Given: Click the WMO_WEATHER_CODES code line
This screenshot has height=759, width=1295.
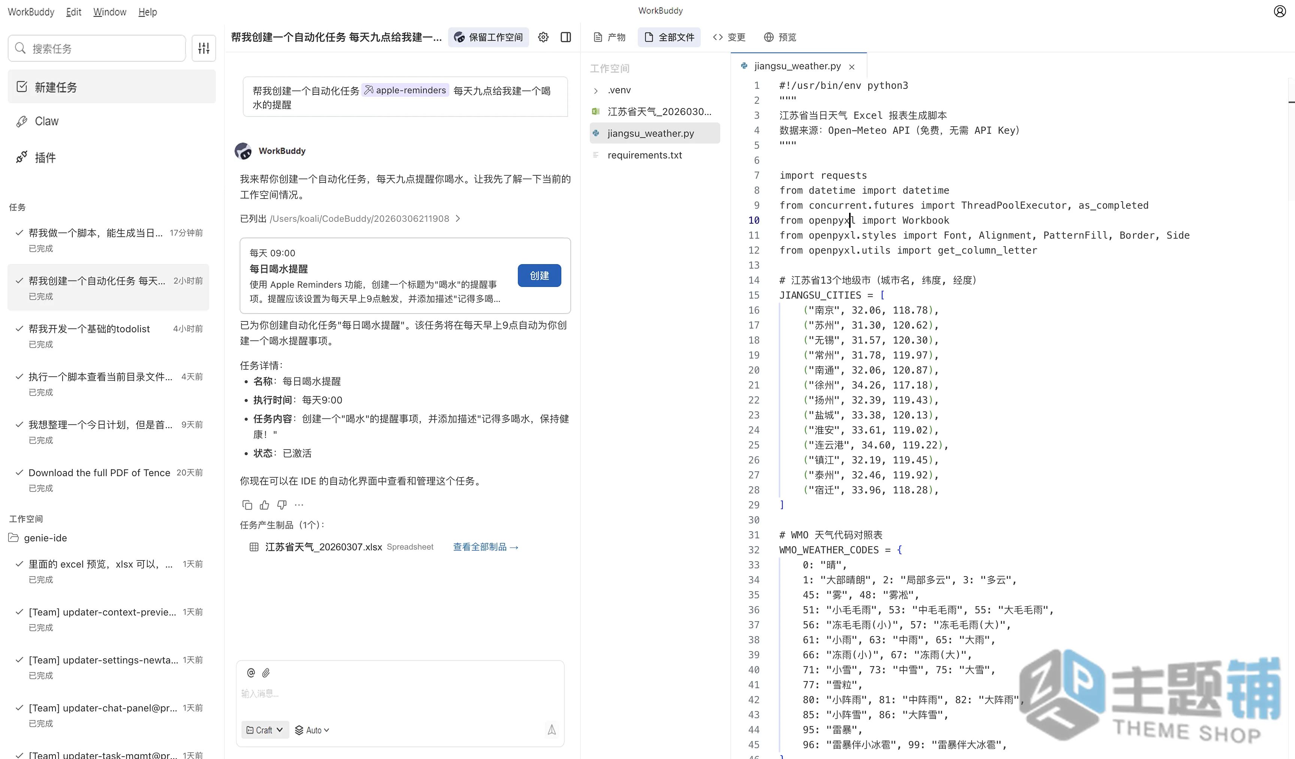Looking at the screenshot, I should click(840, 550).
